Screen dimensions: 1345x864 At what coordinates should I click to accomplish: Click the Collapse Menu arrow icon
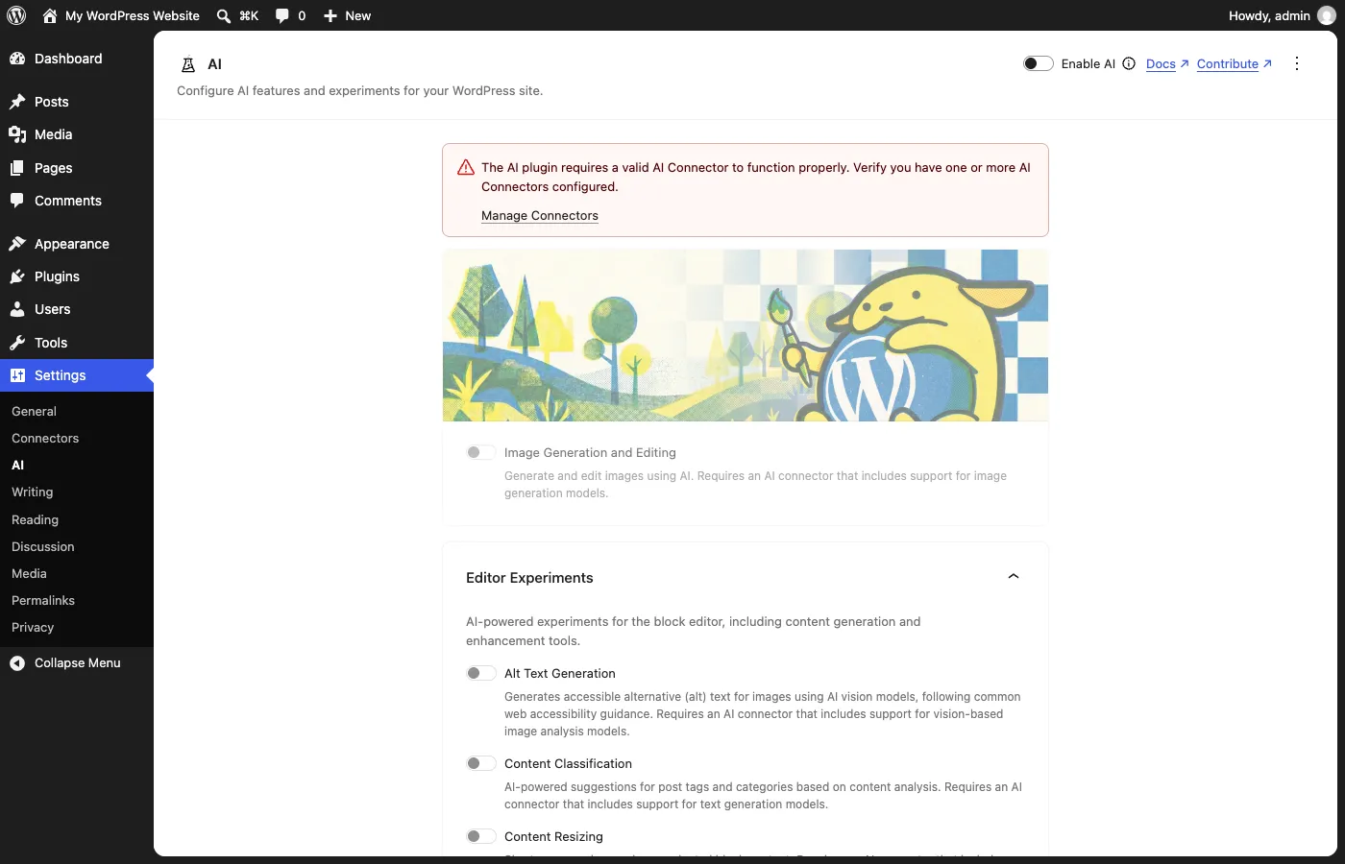[x=17, y=663]
